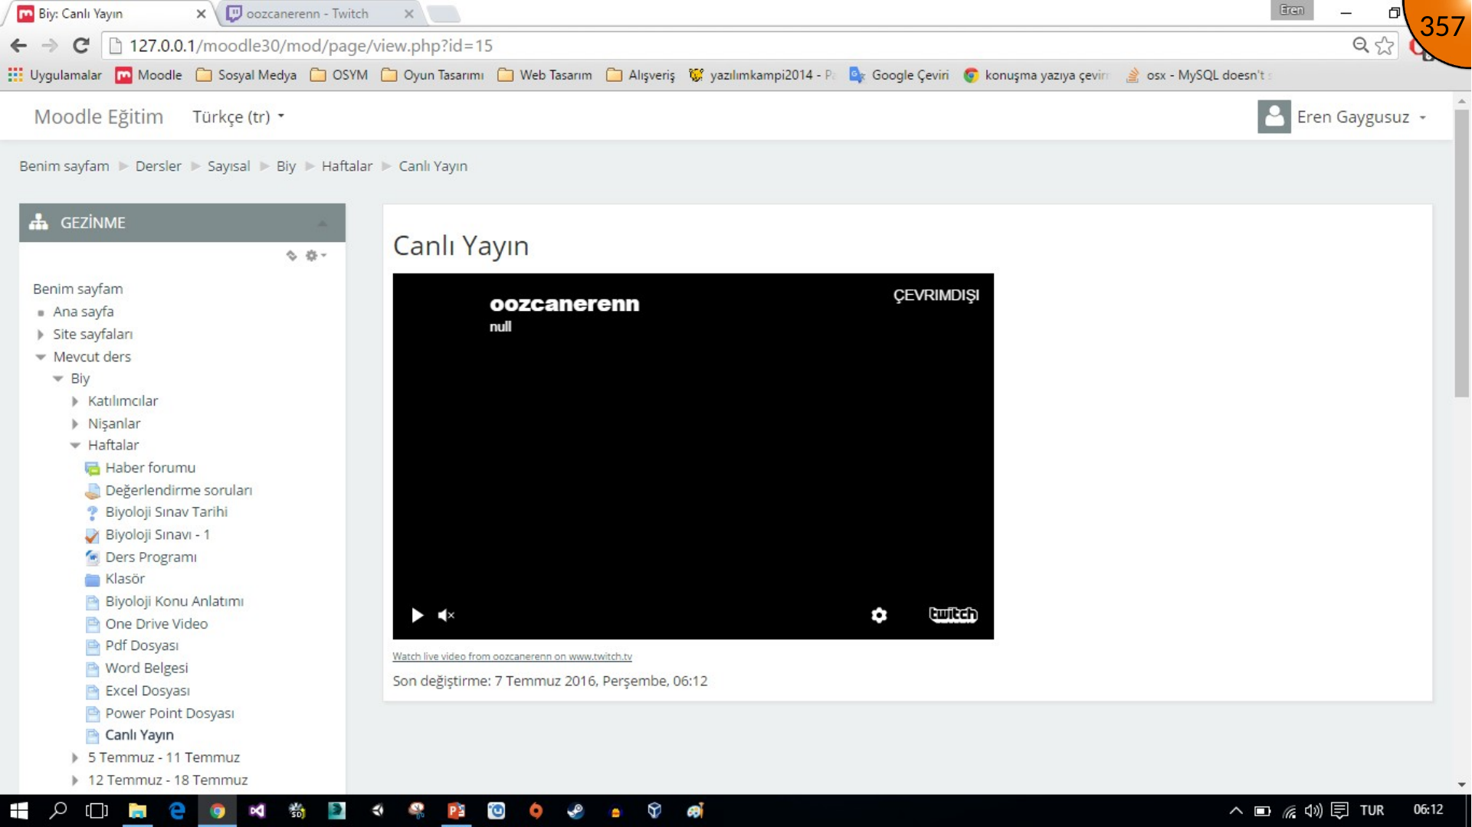Open Word Belgesi page
This screenshot has width=1472, height=827.
click(146, 668)
